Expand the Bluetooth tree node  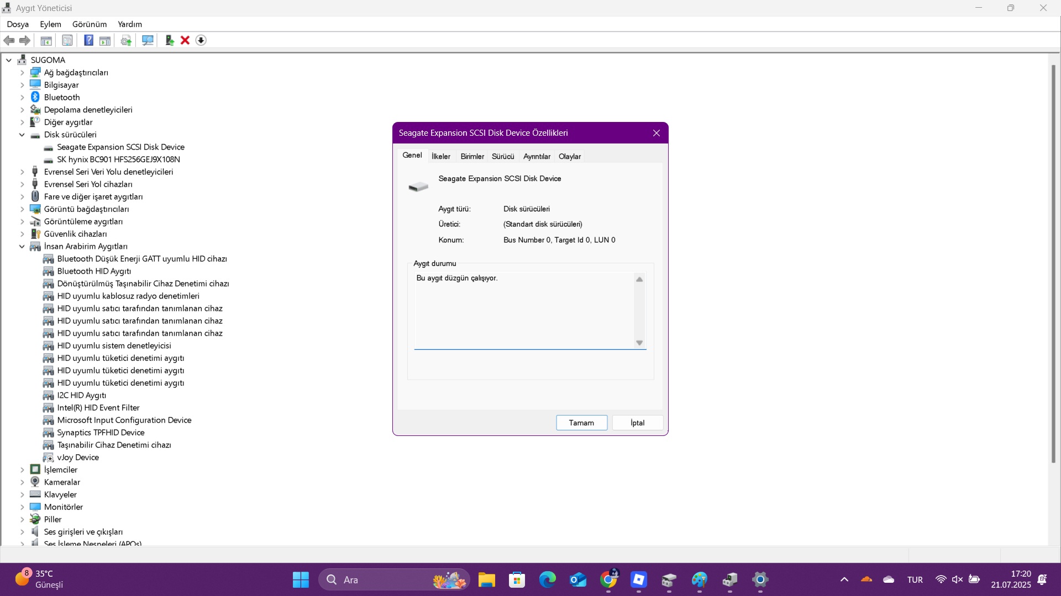pyautogui.click(x=22, y=98)
